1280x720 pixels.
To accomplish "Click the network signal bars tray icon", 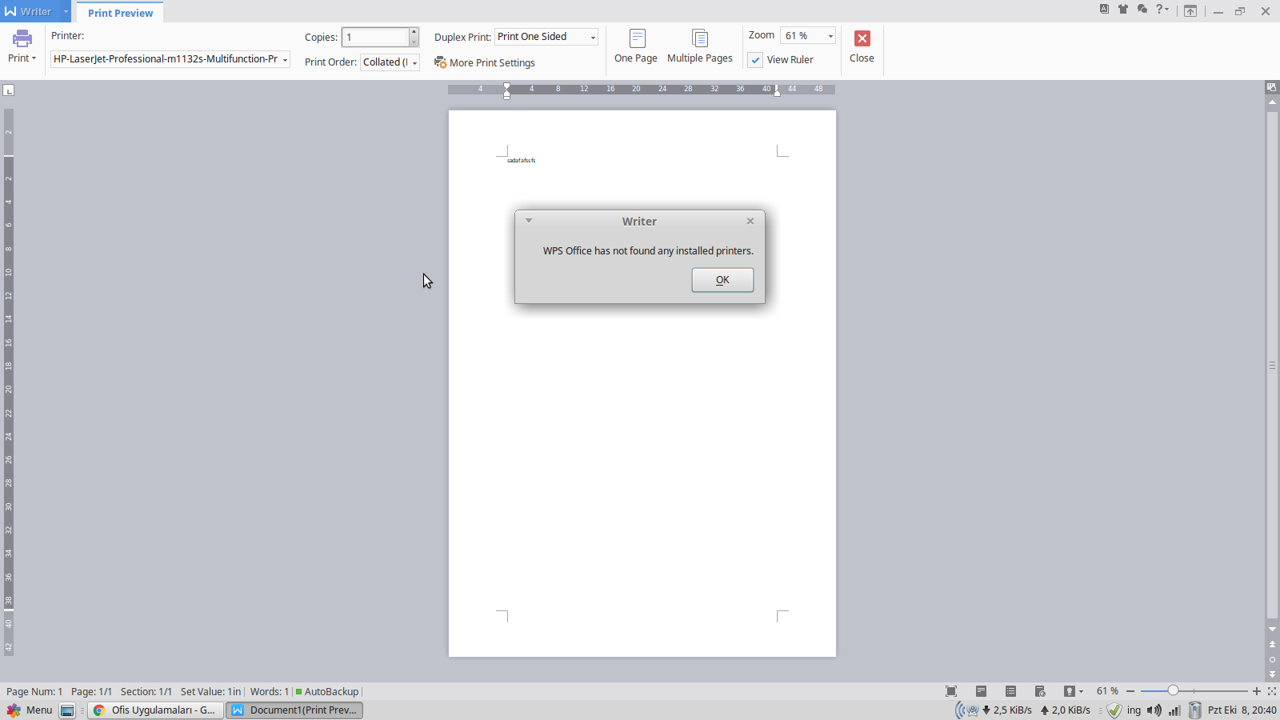I will click(x=1174, y=710).
